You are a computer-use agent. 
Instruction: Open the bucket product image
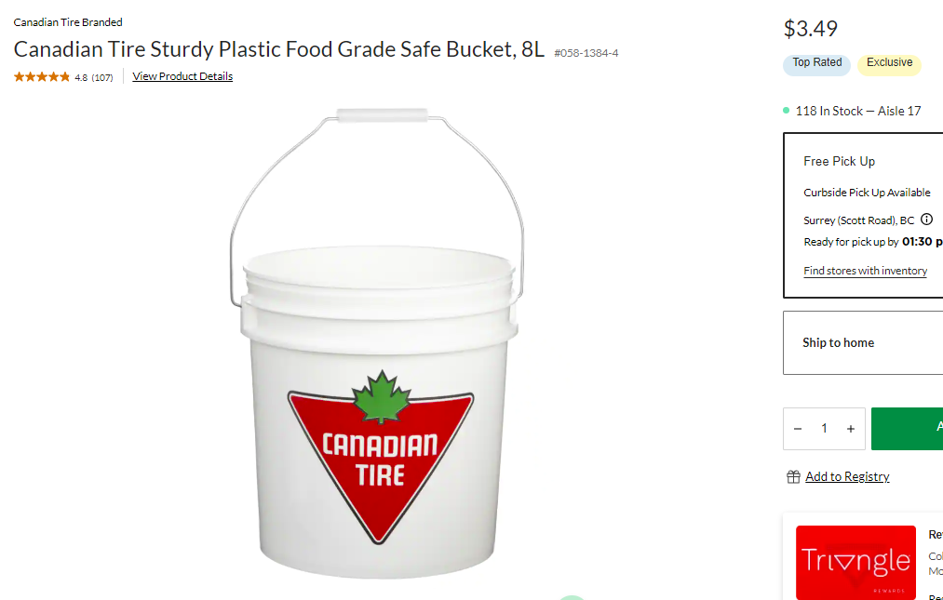click(x=379, y=342)
